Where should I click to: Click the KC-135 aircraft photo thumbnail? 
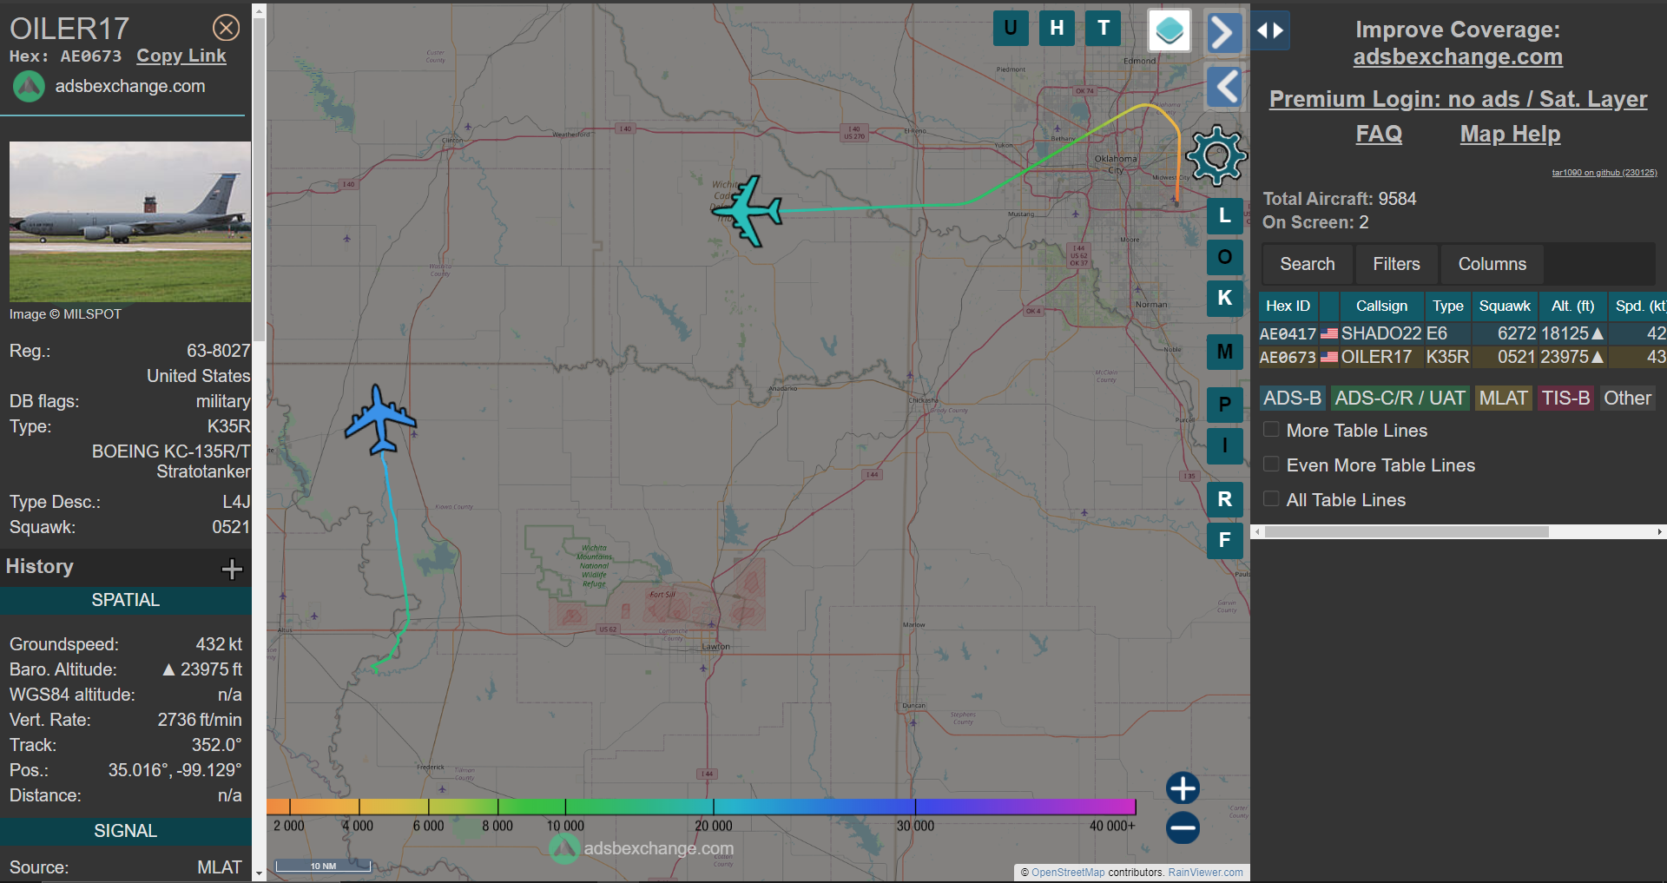[130, 222]
